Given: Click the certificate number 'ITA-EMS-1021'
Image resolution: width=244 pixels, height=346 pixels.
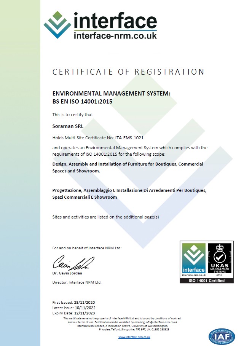Looking at the screenshot, I should point(129,138).
